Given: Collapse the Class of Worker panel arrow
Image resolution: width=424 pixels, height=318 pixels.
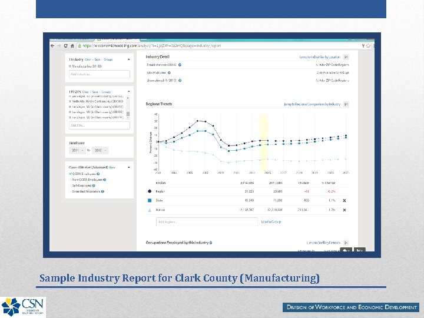Looking at the screenshot, I should pyautogui.click(x=129, y=167).
